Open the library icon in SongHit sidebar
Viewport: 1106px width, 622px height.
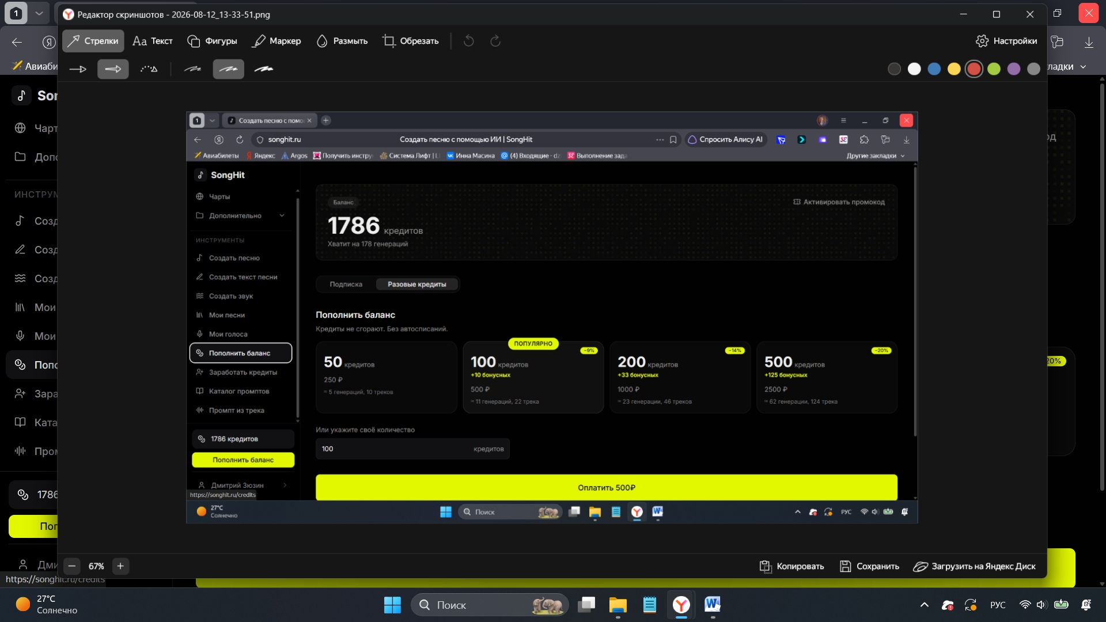20,307
